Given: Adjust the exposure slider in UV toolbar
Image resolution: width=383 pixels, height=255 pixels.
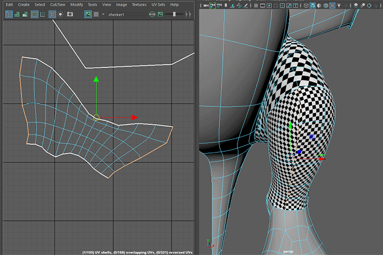Looking at the screenshot, I should (175, 14).
